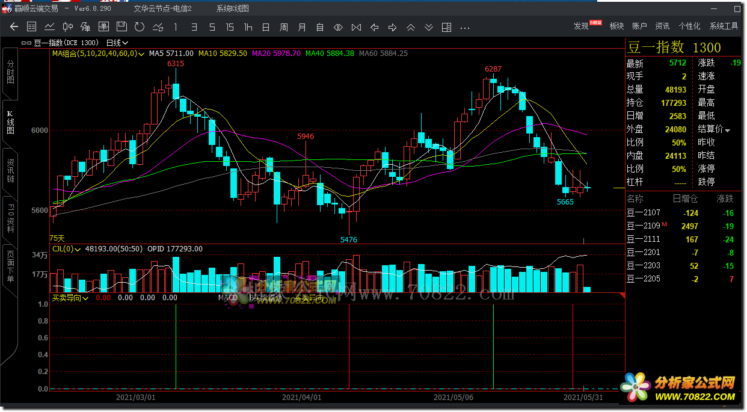The image size is (747, 412).
Task: Toggle the side panel layout icon
Action: click(x=446, y=27)
